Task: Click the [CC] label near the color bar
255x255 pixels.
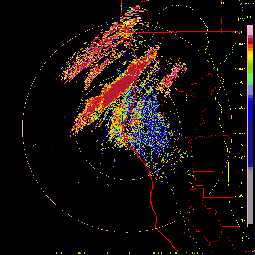Action: tap(242, 20)
